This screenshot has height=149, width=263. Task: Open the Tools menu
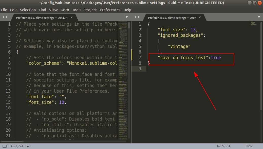(77, 10)
